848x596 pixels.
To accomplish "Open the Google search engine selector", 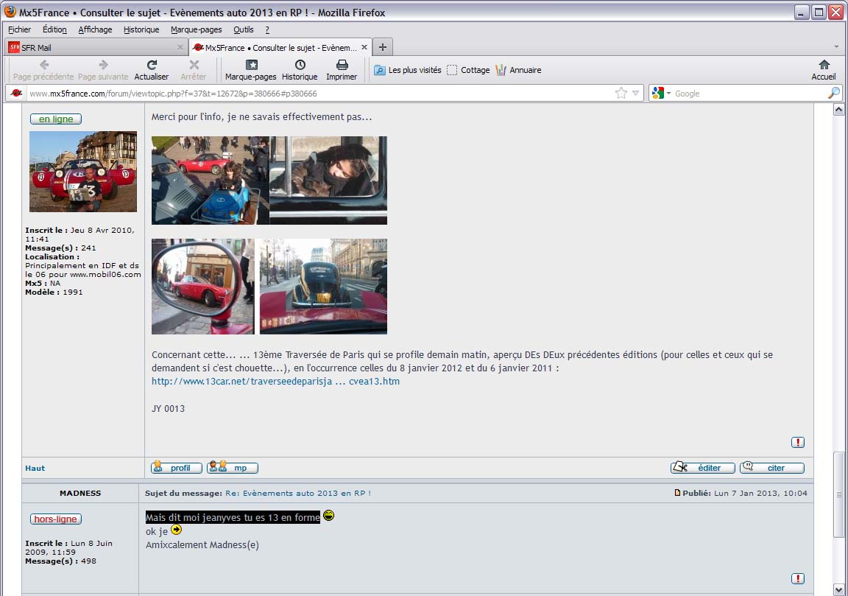I will coord(661,93).
